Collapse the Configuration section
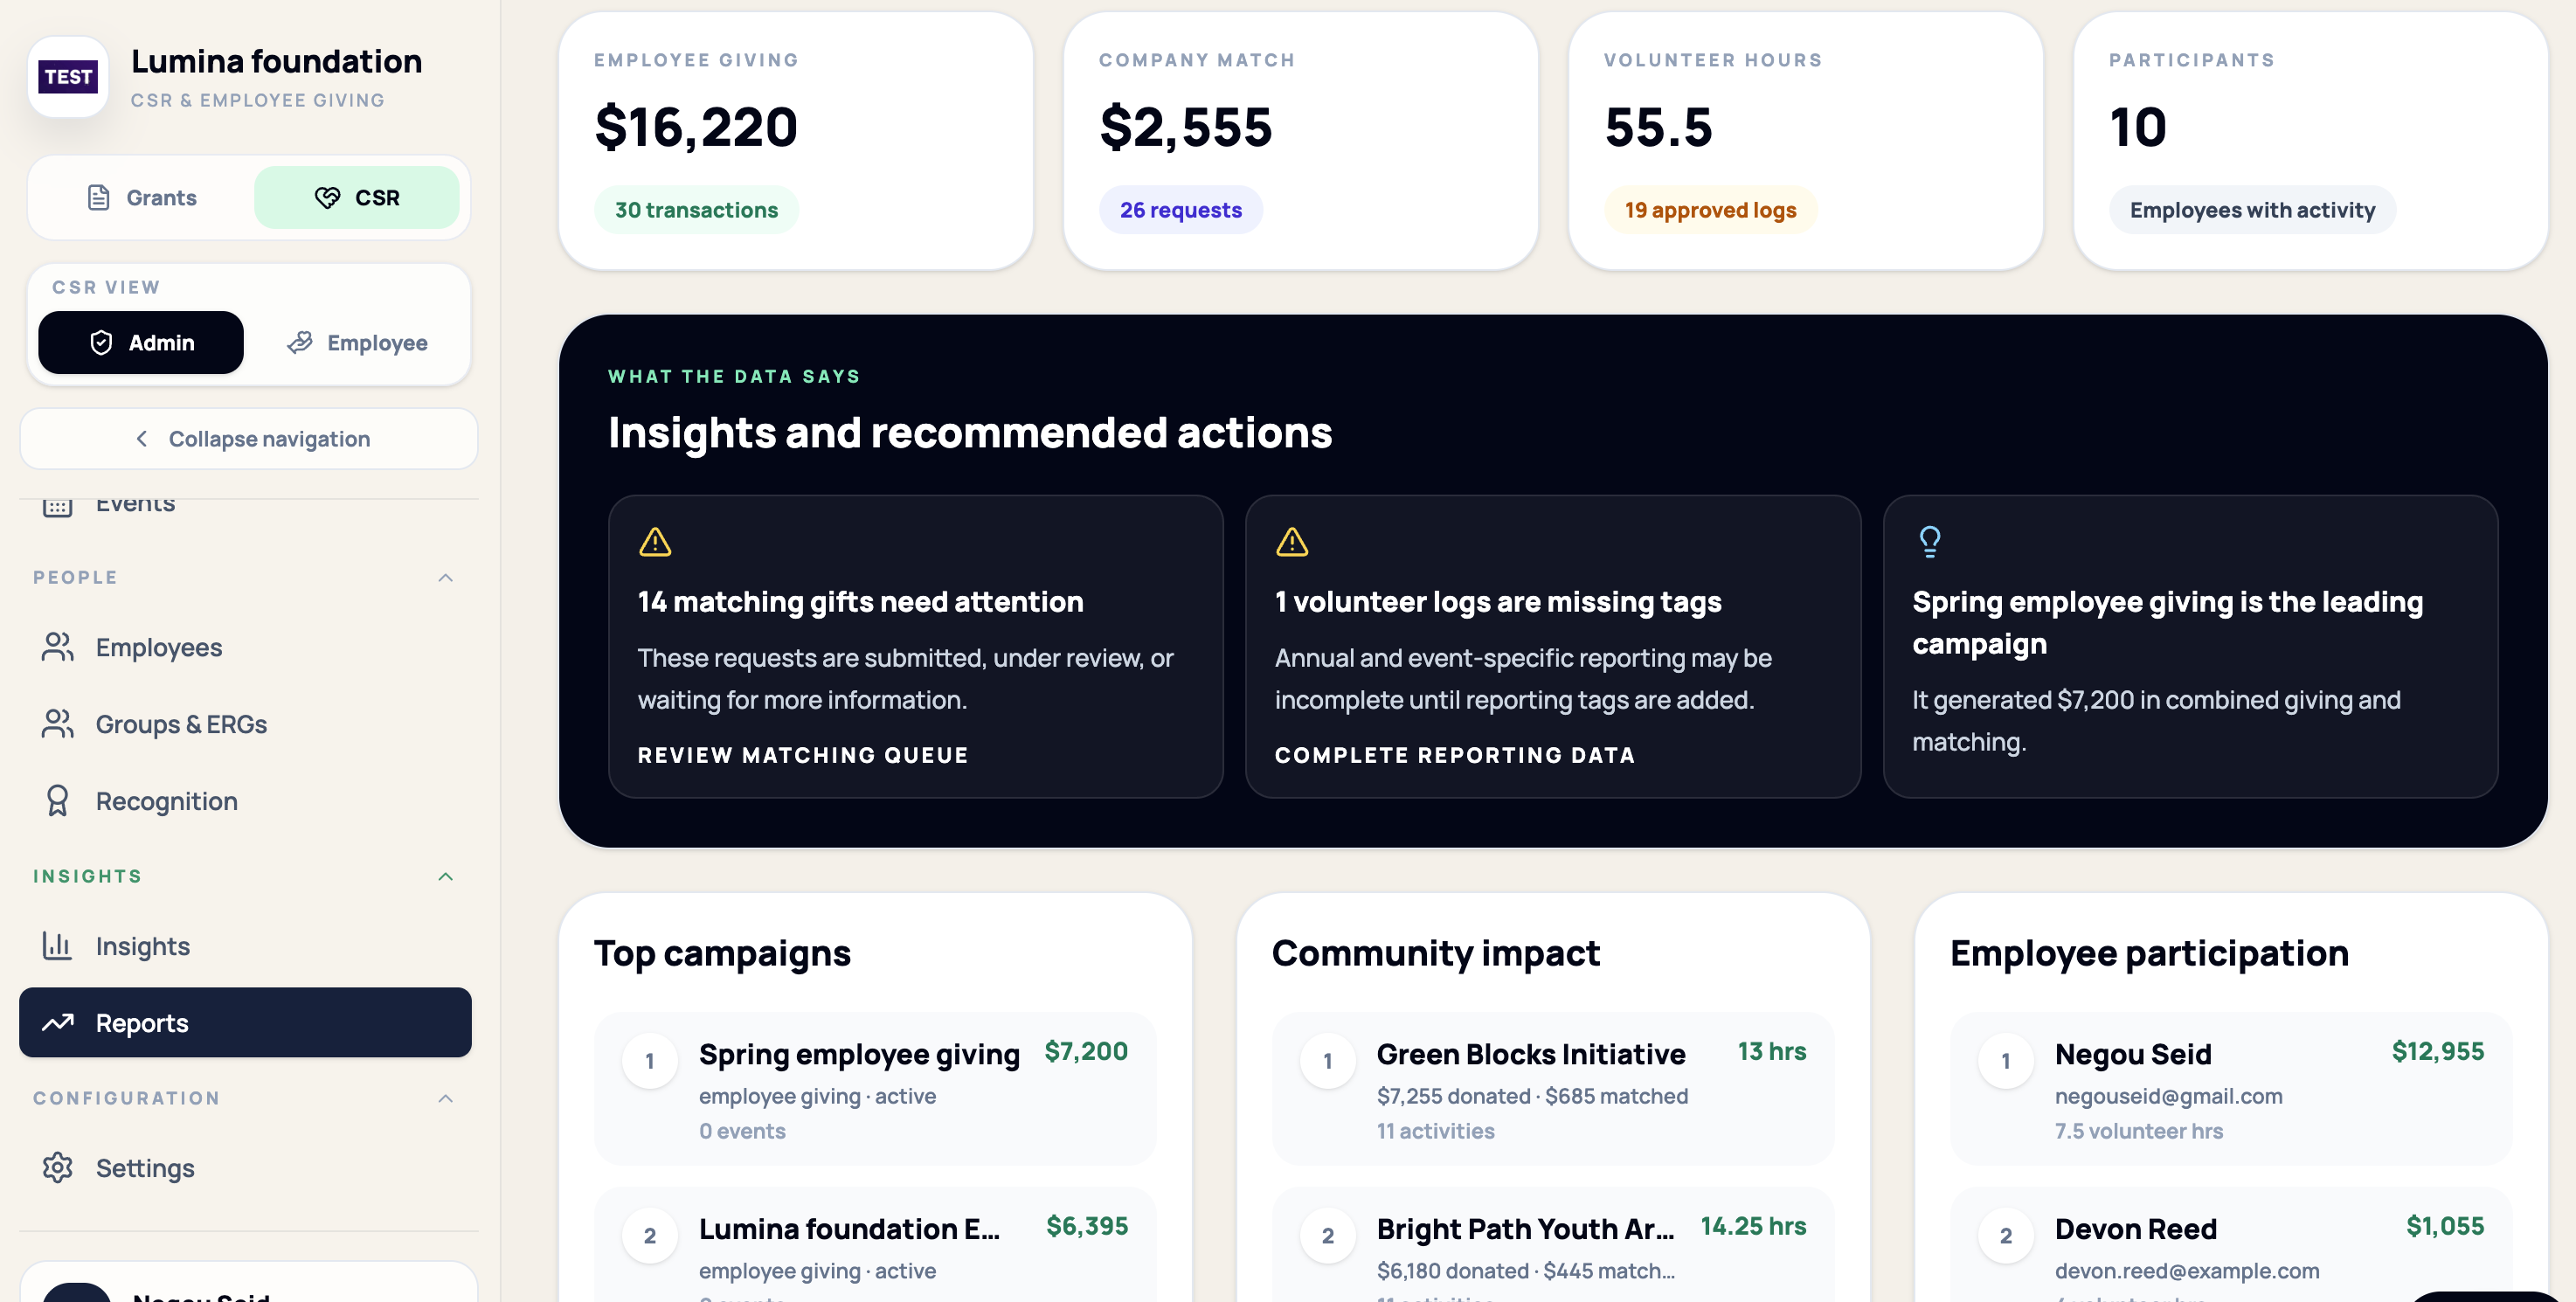2576x1302 pixels. tap(446, 1099)
